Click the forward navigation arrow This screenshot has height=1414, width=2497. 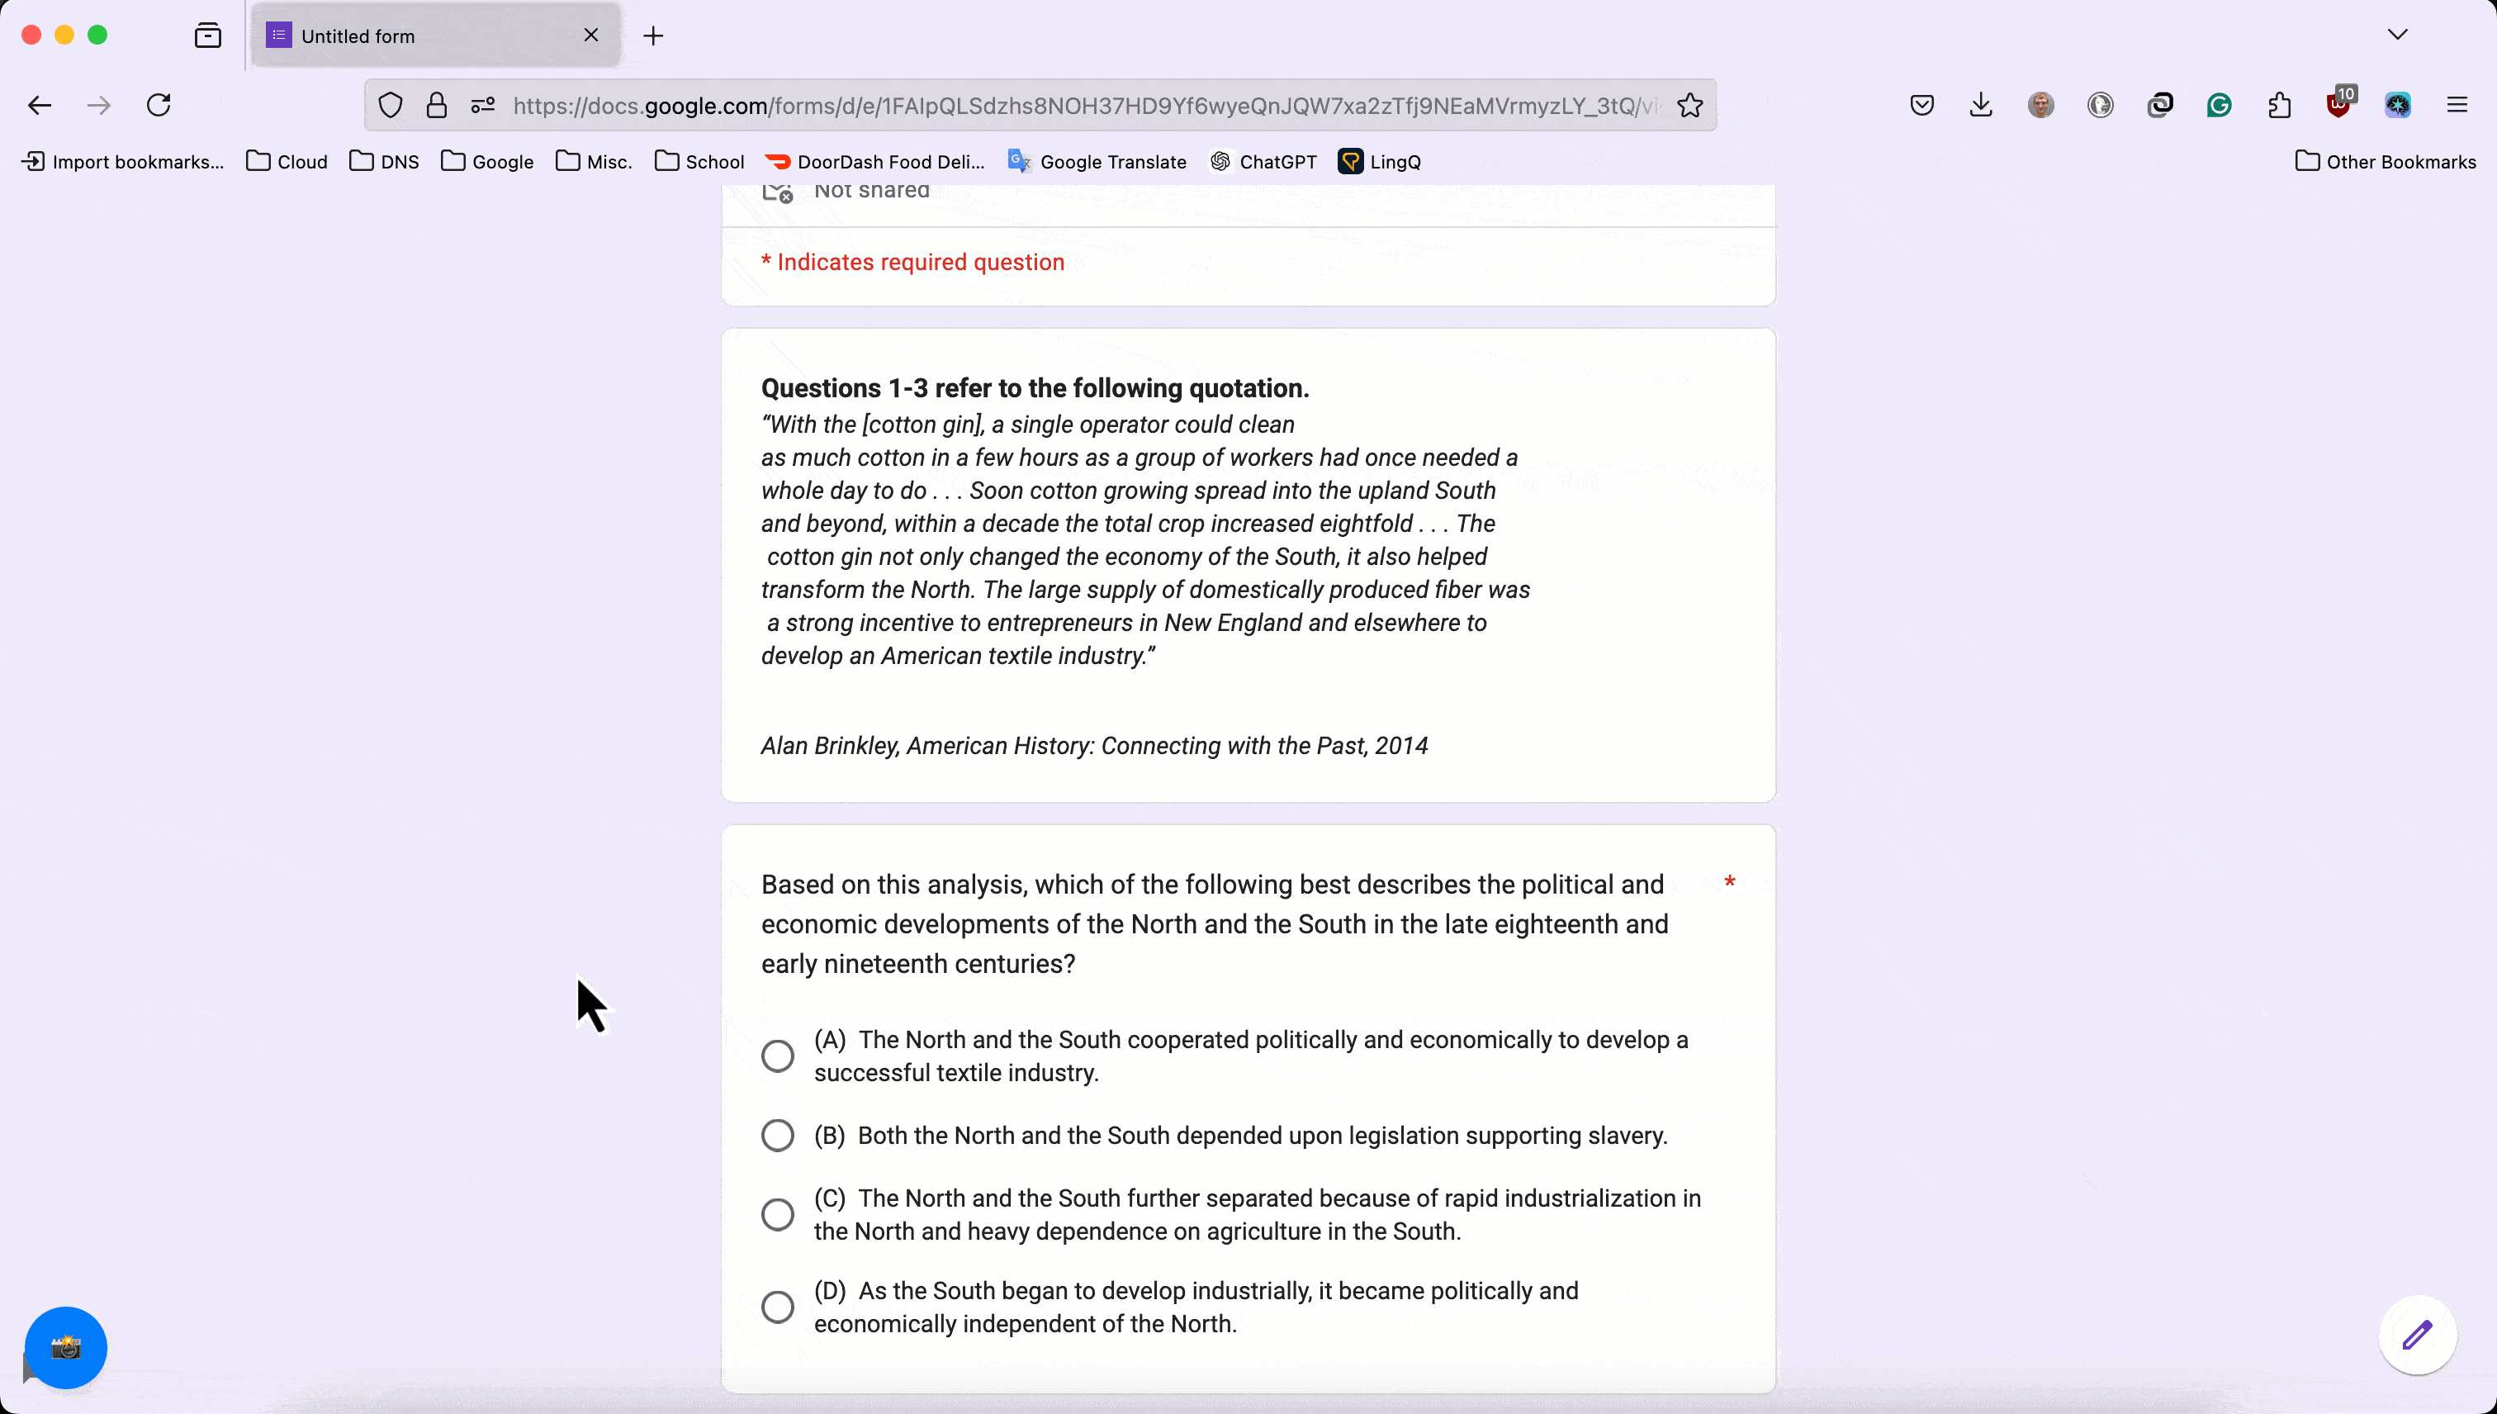coord(98,105)
